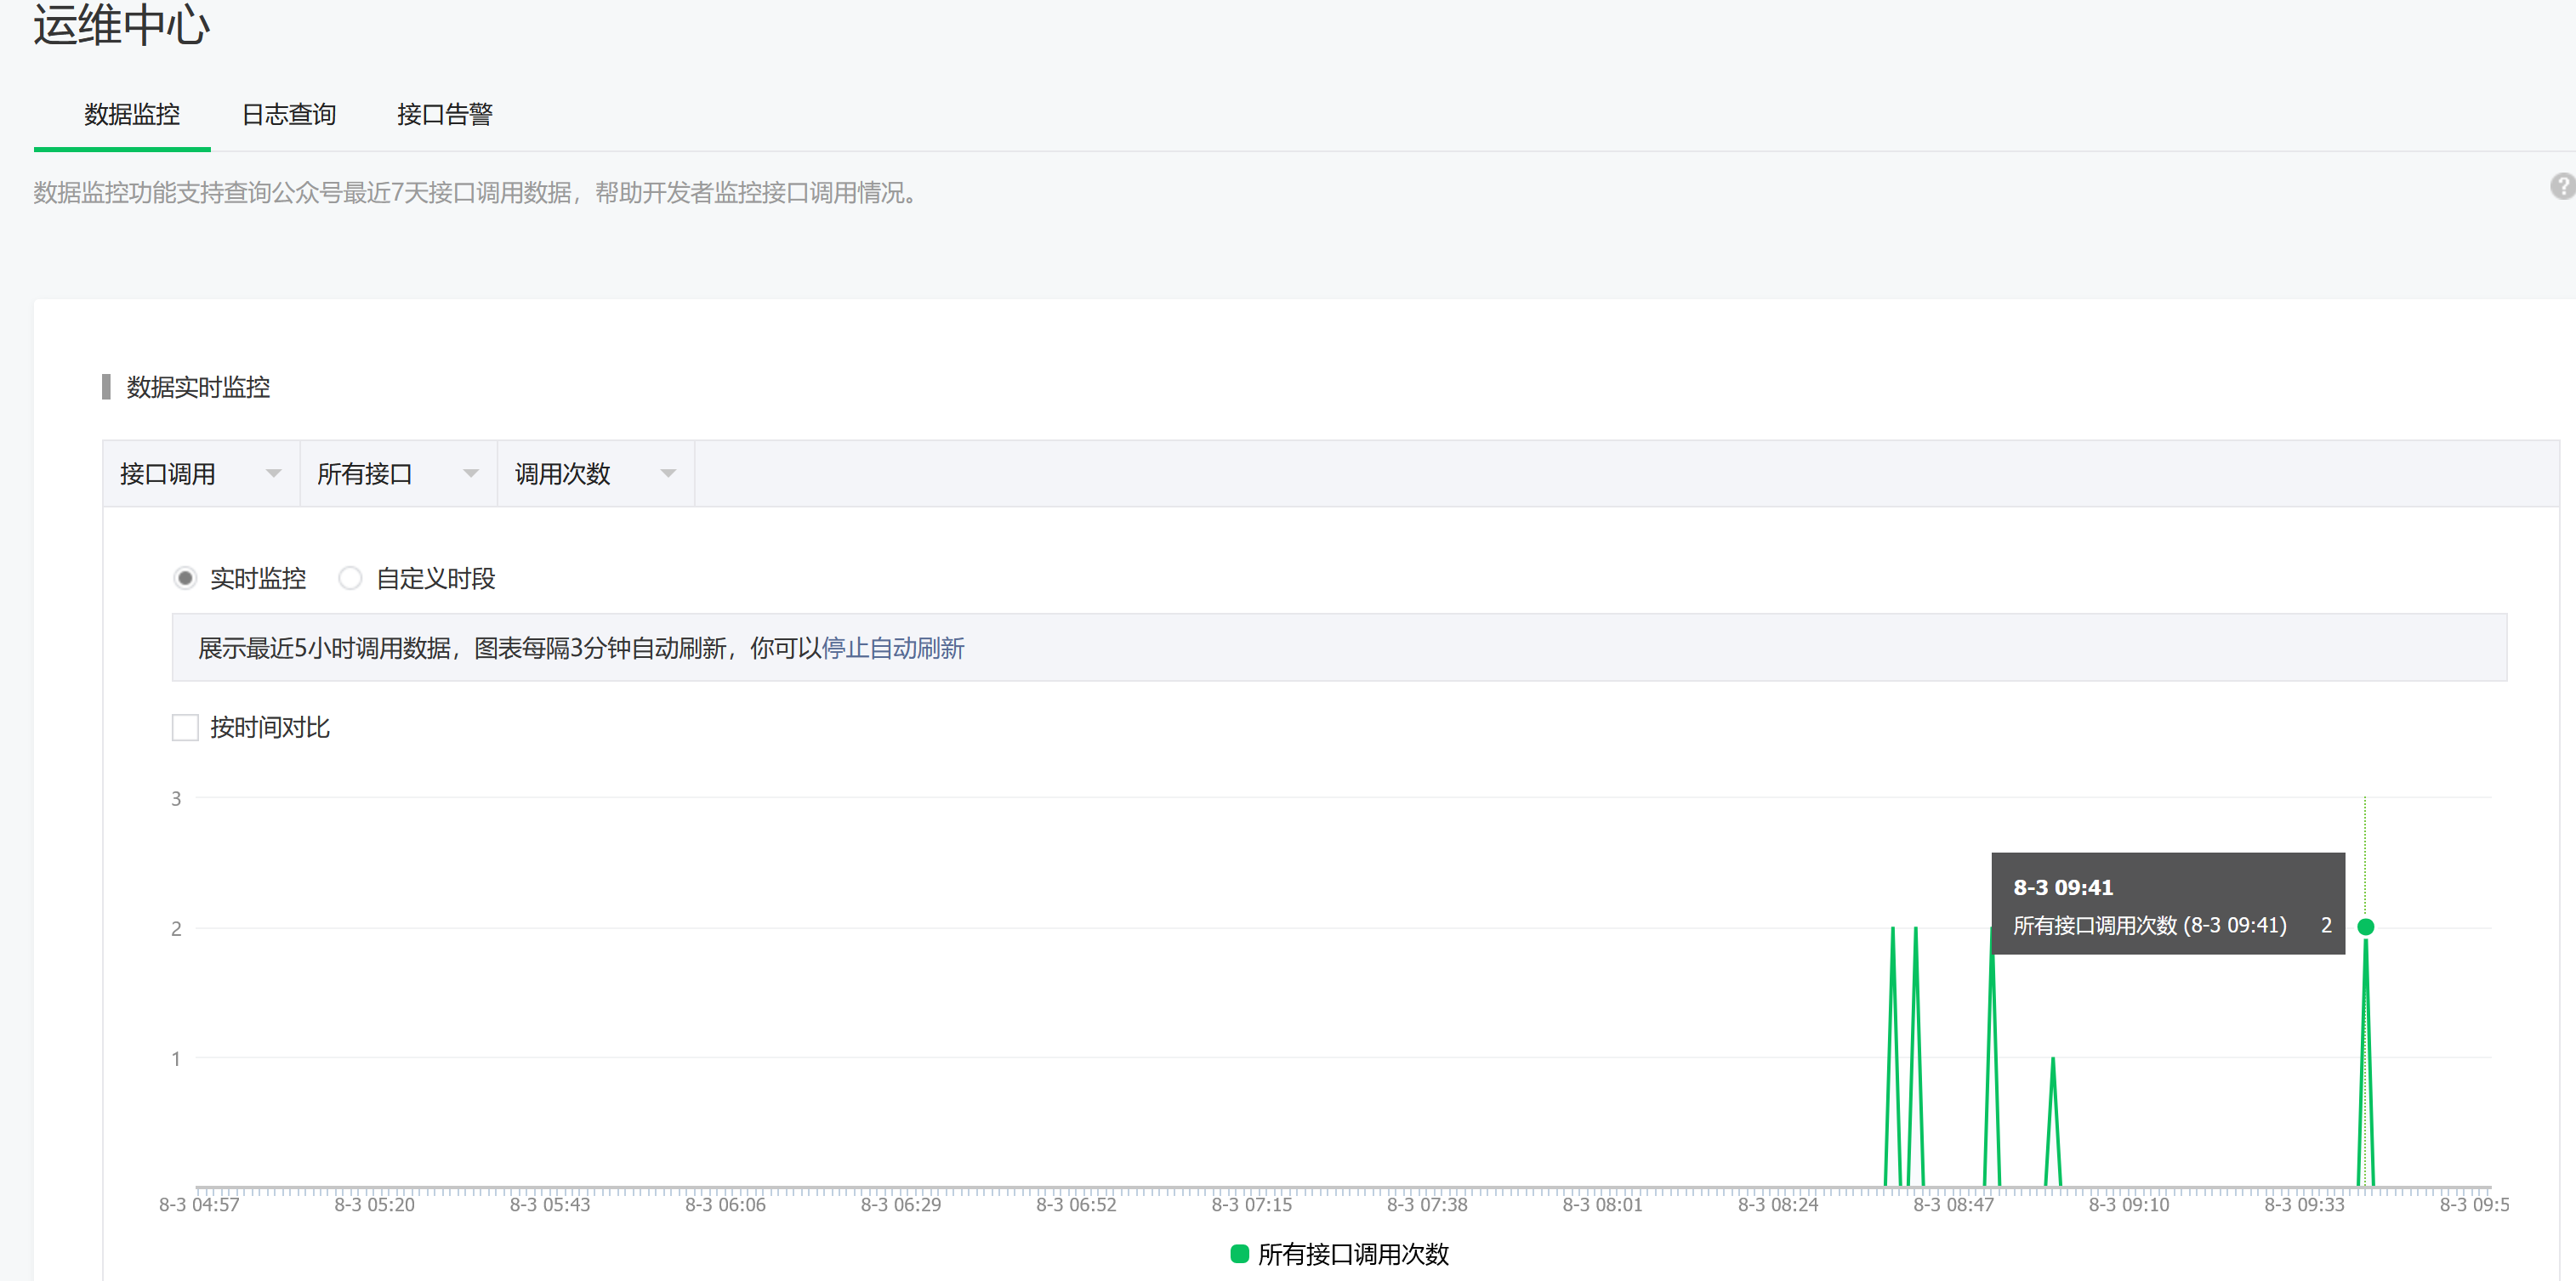The width and height of the screenshot is (2576, 1281).
Task: Click the 8-3 09:10 axis label
Action: click(x=2128, y=1205)
